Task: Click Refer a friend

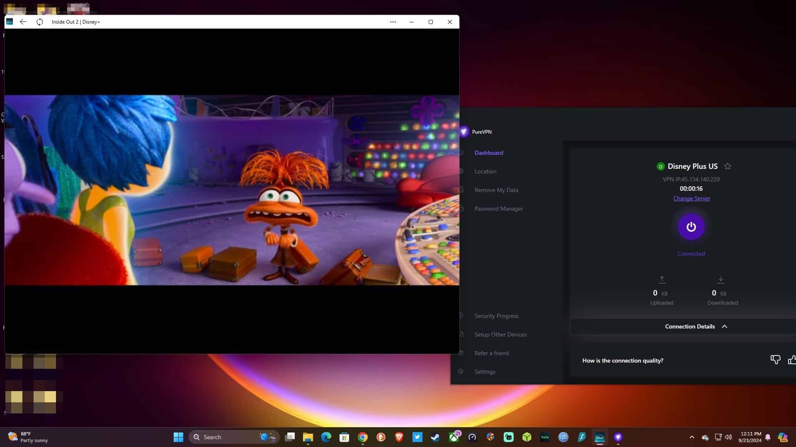Action: (492, 353)
